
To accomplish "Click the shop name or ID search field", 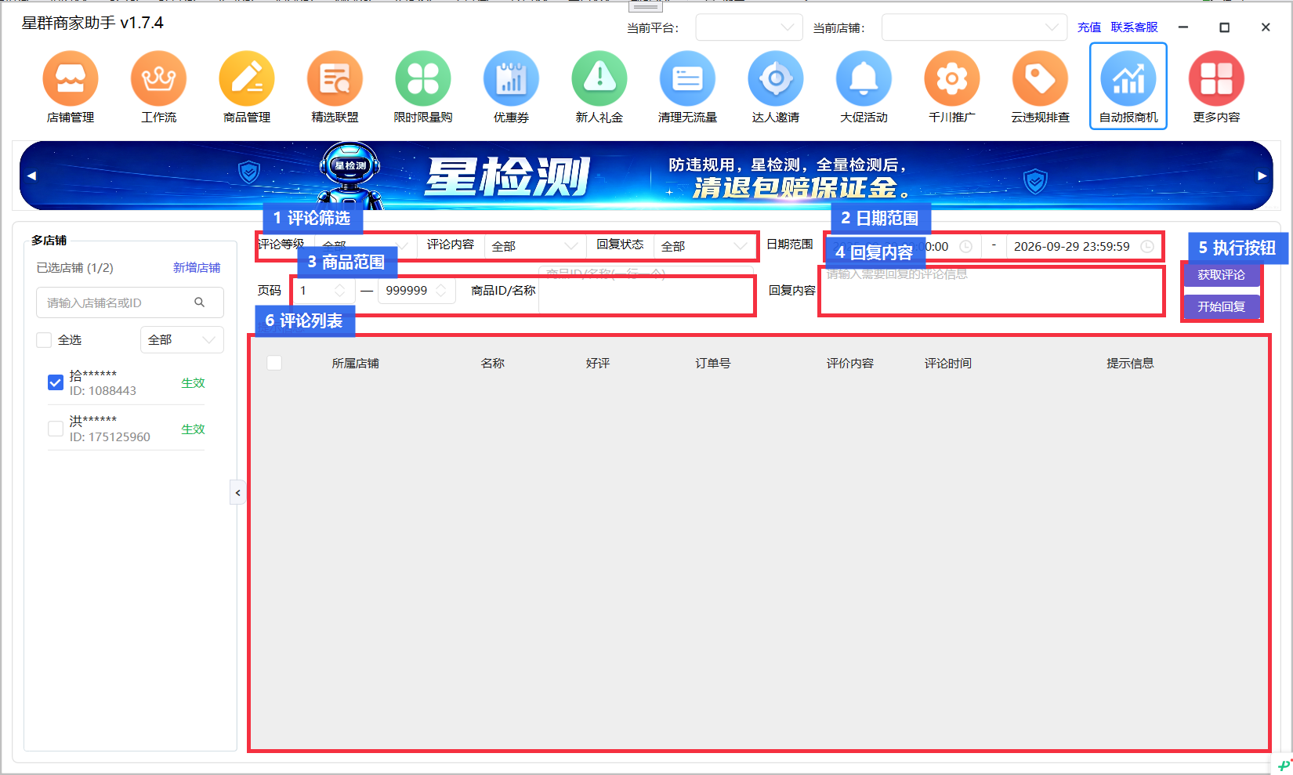I will [130, 302].
